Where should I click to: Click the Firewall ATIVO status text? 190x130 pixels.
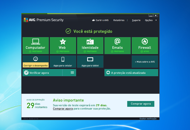pyautogui.click(x=146, y=51)
